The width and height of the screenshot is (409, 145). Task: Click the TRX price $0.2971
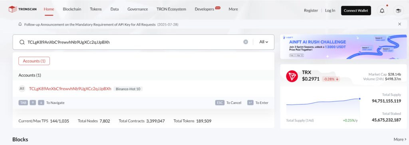pos(311,79)
